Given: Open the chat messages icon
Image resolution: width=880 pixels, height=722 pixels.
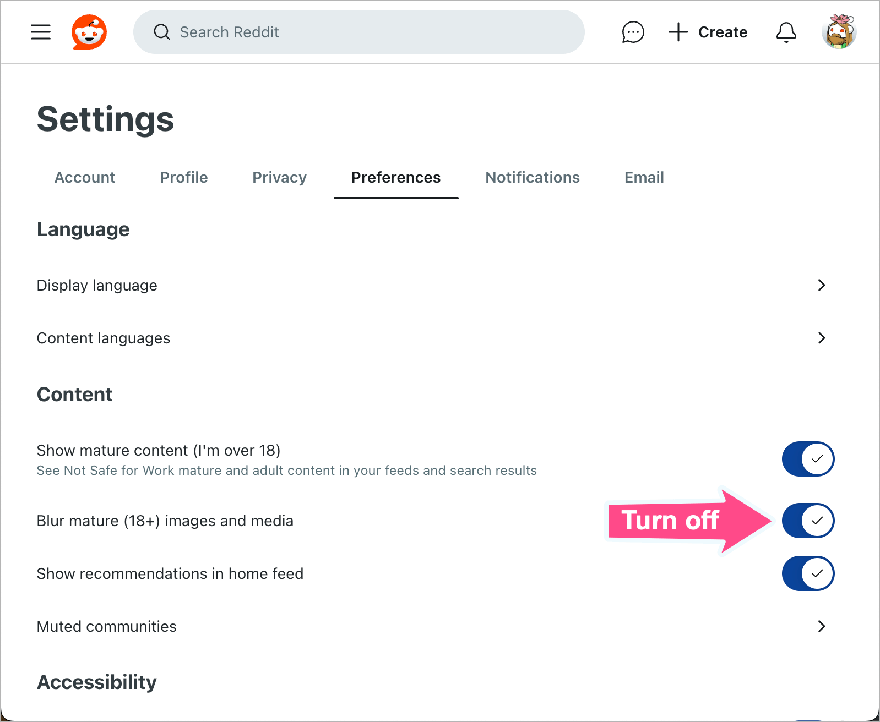Looking at the screenshot, I should click(633, 32).
